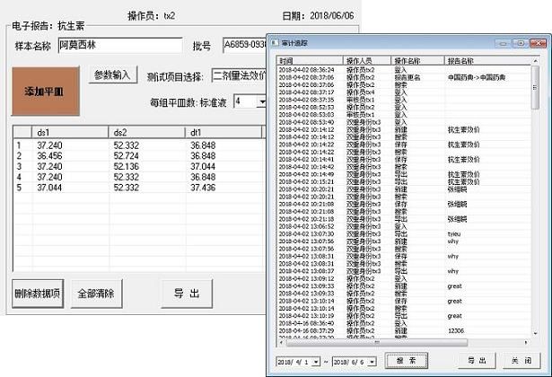
Task: Click 删除数据项 to delete data item
Action: tap(38, 294)
